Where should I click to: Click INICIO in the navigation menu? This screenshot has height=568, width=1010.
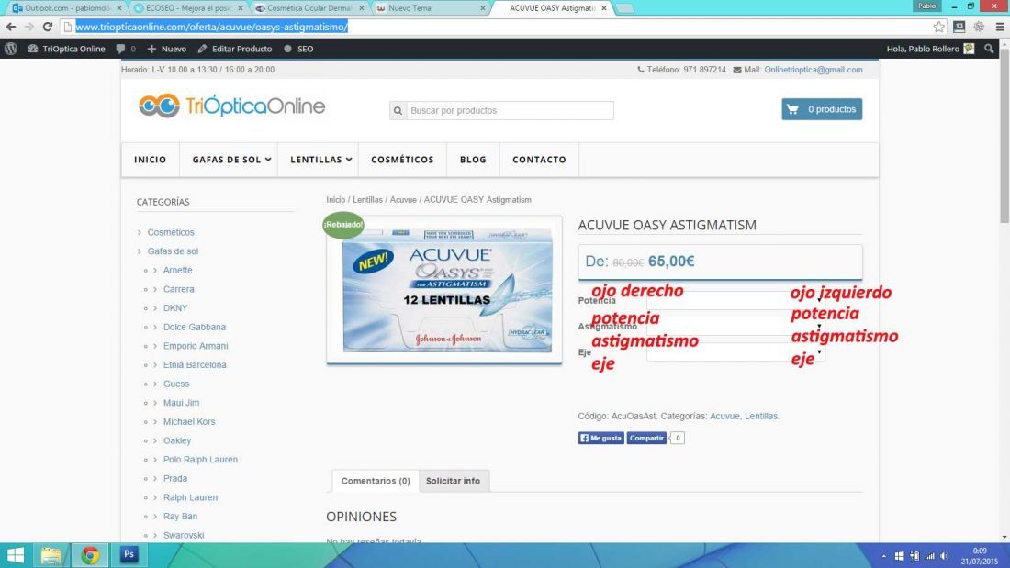tap(150, 160)
